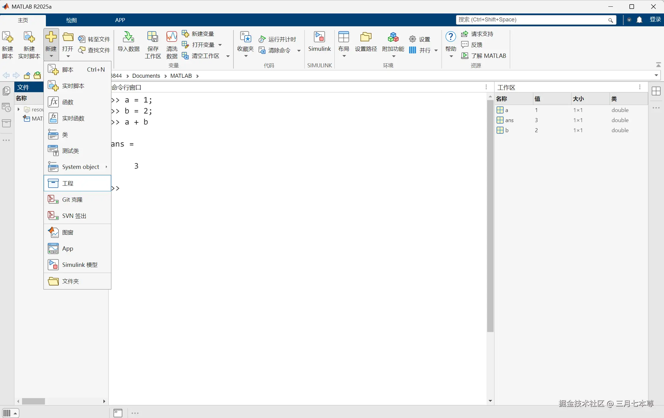Viewport: 664px width, 418px height.
Task: Switch to the 绘图 (Plots) tab
Action: tap(71, 20)
